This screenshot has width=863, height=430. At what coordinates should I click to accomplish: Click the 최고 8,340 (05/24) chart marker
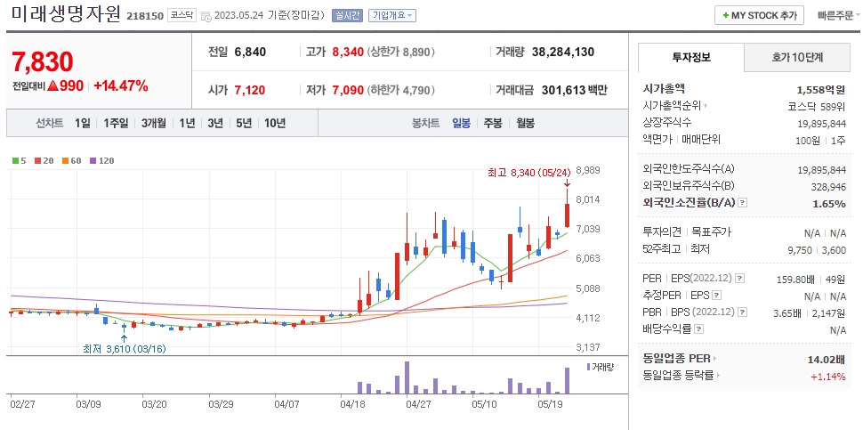(x=528, y=173)
